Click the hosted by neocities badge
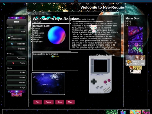This screenshot has width=152, height=114. pos(135,63)
